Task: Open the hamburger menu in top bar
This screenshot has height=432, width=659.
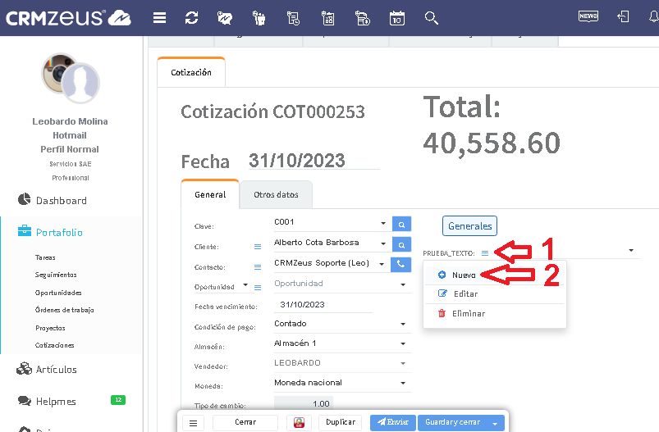Action: 159,18
